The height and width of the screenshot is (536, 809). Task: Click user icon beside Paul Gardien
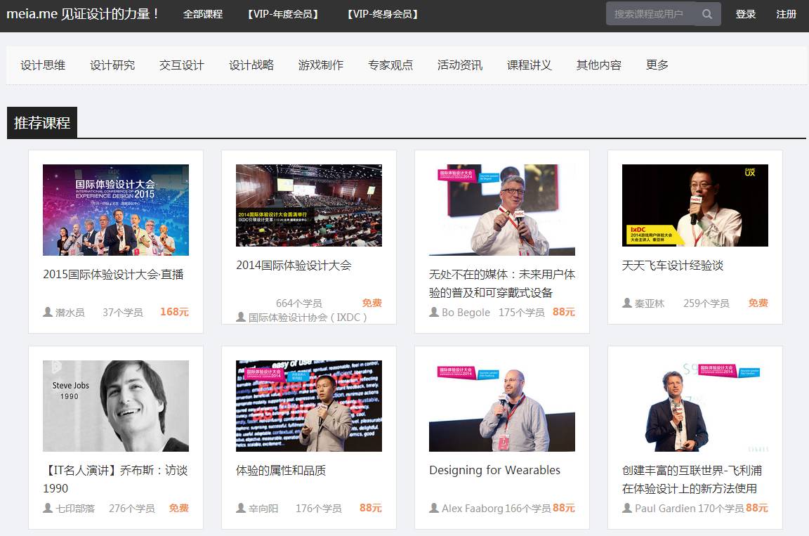coord(627,508)
